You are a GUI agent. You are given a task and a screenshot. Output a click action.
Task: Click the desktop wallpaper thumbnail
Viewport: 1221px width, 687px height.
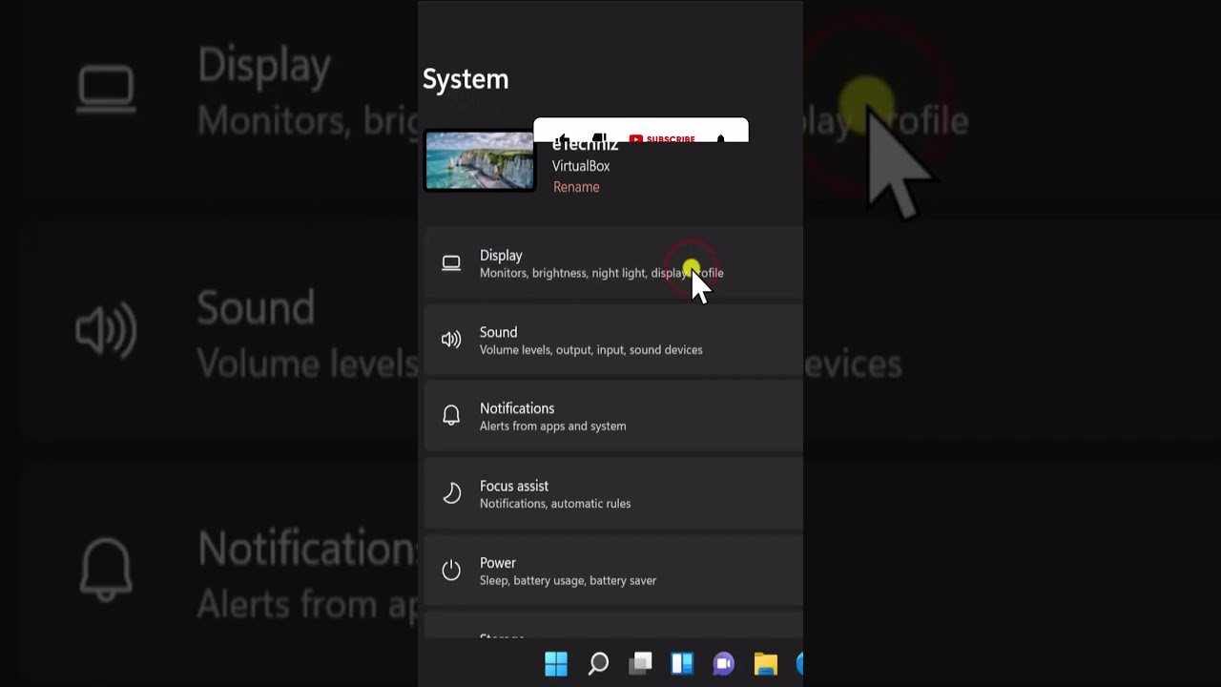pos(480,160)
